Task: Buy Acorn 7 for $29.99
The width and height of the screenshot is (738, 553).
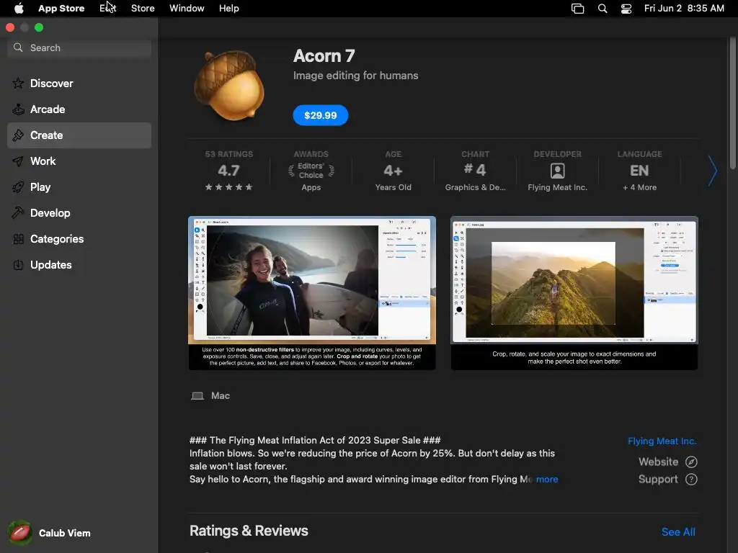Action: pyautogui.click(x=321, y=115)
